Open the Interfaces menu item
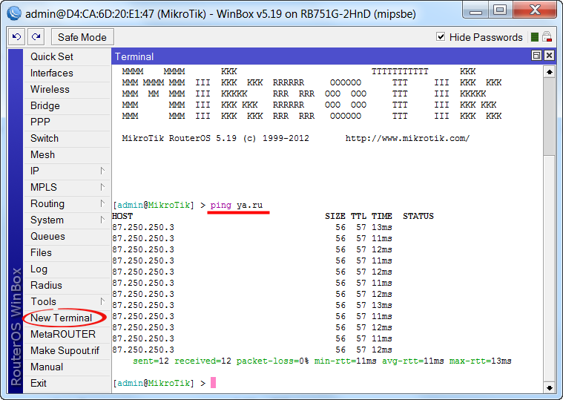Viewport: 563px width, 400px height. (51, 73)
